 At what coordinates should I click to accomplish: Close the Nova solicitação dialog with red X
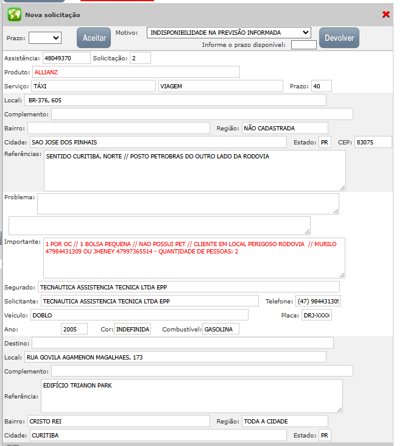[x=386, y=14]
